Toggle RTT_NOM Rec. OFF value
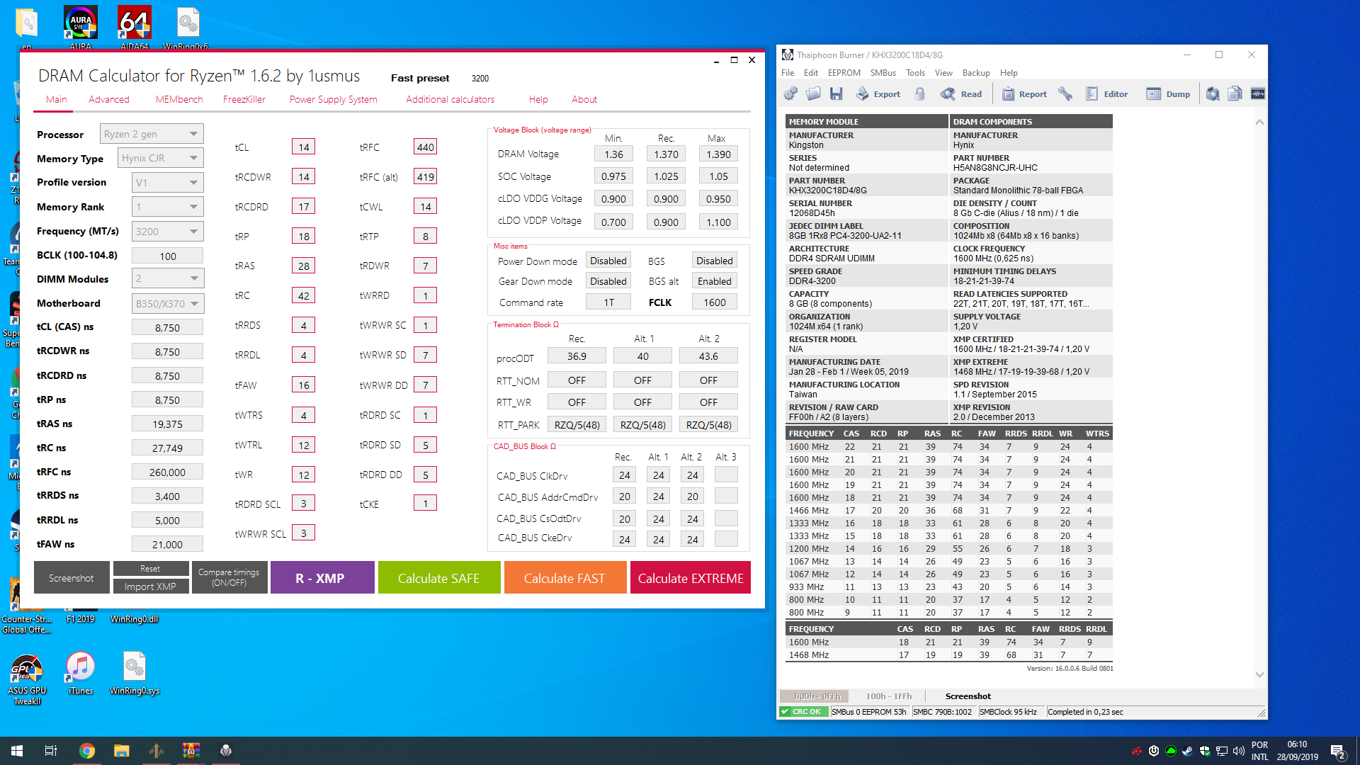 click(577, 380)
